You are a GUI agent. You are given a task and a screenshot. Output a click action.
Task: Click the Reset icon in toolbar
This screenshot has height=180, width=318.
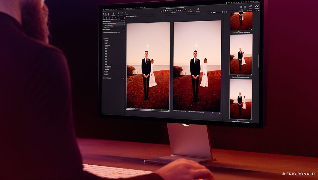(x=118, y=14)
